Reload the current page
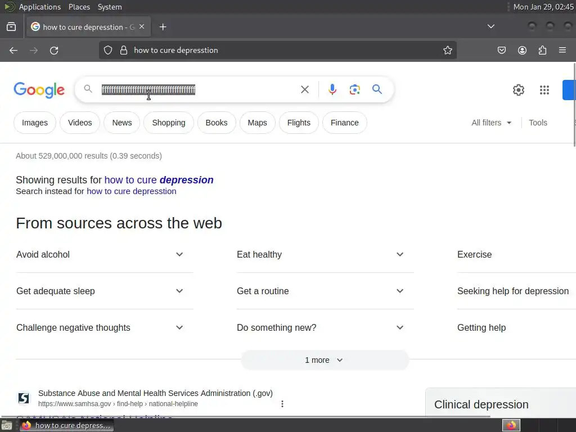The width and height of the screenshot is (576, 432). [x=54, y=50]
